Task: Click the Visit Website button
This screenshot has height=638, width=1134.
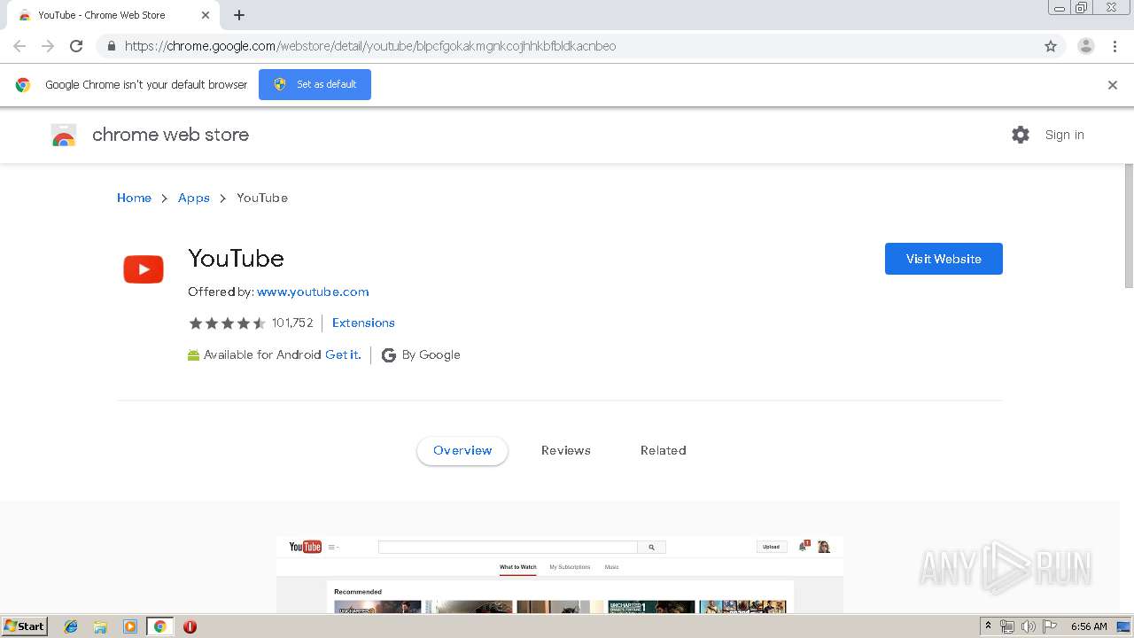Action: pos(944,259)
